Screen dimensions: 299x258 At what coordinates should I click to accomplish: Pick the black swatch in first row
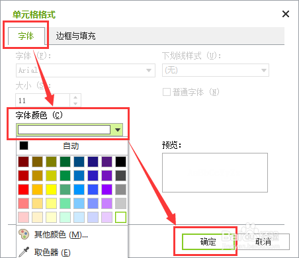pyautogui.click(x=121, y=162)
